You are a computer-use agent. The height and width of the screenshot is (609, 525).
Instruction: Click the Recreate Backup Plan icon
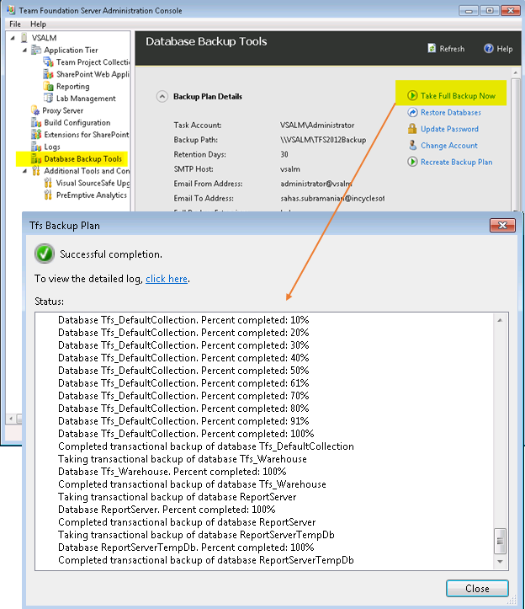[412, 162]
